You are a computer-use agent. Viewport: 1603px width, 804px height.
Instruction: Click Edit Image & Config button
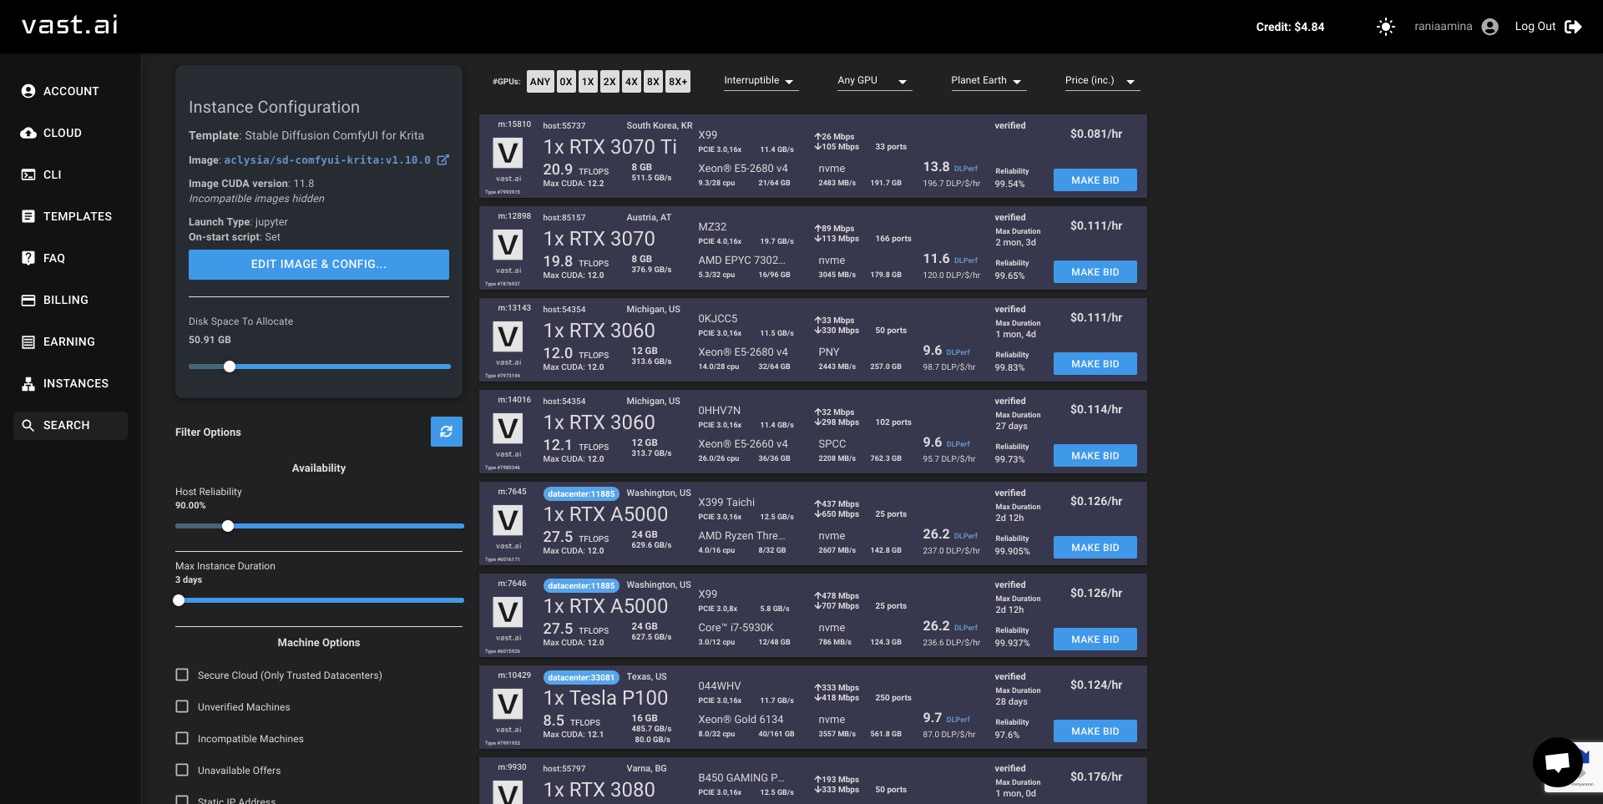tap(319, 265)
